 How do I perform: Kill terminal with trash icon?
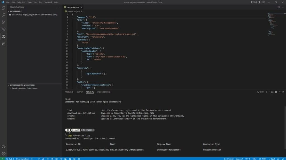pos(276,92)
